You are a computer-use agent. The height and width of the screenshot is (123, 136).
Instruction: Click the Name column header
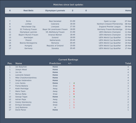[x=18, y=63]
